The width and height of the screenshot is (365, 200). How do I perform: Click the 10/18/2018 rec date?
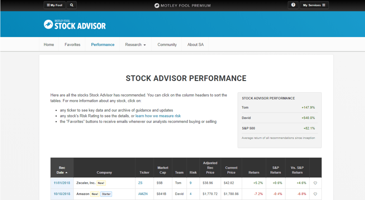pyautogui.click(x=62, y=194)
